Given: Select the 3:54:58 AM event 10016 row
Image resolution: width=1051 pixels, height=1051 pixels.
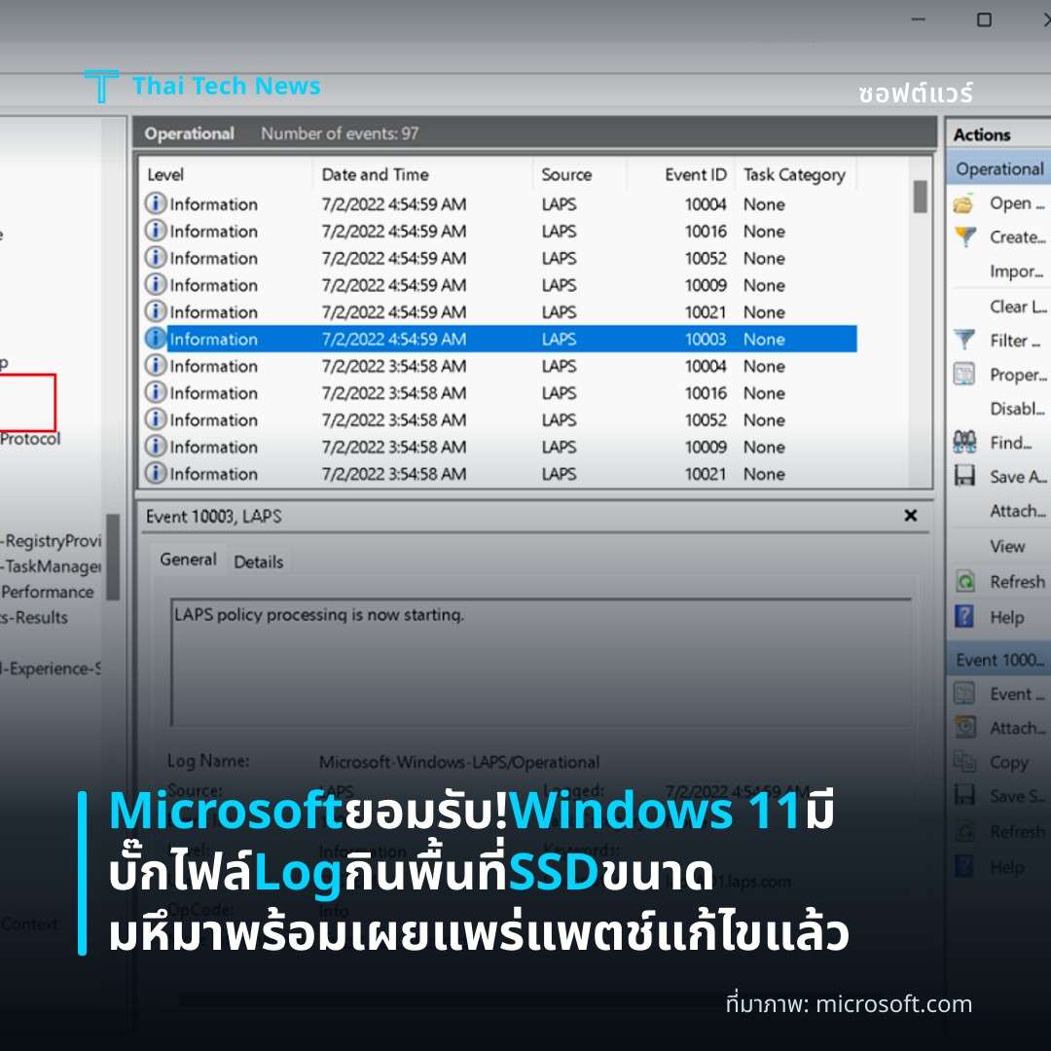Looking at the screenshot, I should point(500,393).
